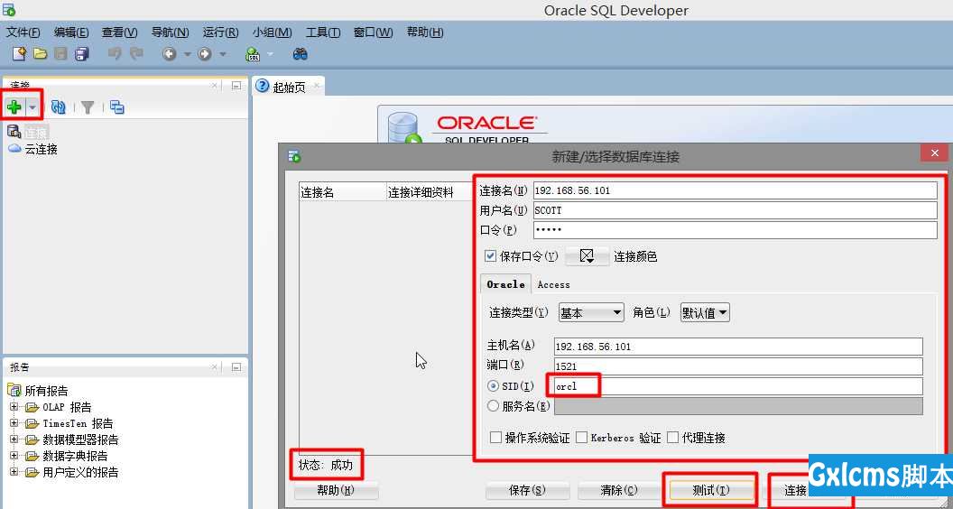Click into the 端口 field showing 1521
Image resolution: width=953 pixels, height=509 pixels.
pyautogui.click(x=738, y=366)
